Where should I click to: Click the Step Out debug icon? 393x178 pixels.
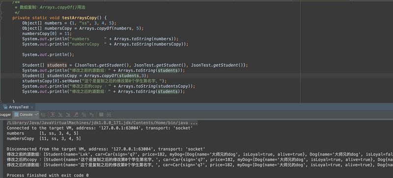click(76, 115)
